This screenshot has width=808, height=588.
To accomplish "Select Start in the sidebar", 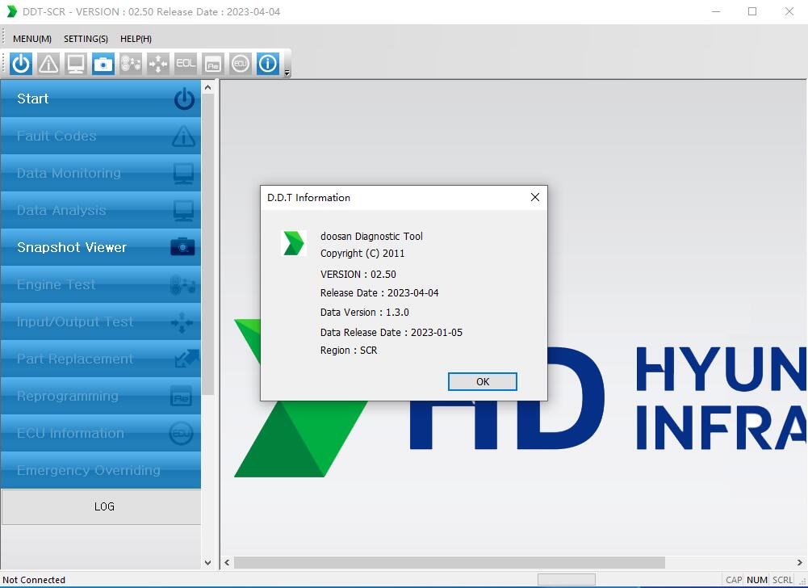I will pyautogui.click(x=100, y=99).
